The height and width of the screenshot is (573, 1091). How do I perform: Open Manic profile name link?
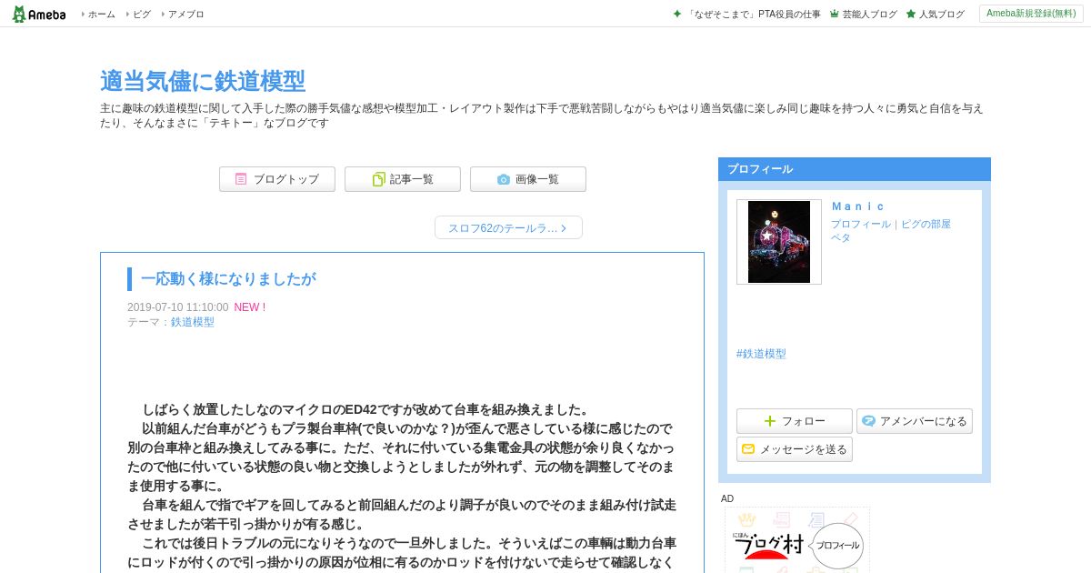[858, 206]
